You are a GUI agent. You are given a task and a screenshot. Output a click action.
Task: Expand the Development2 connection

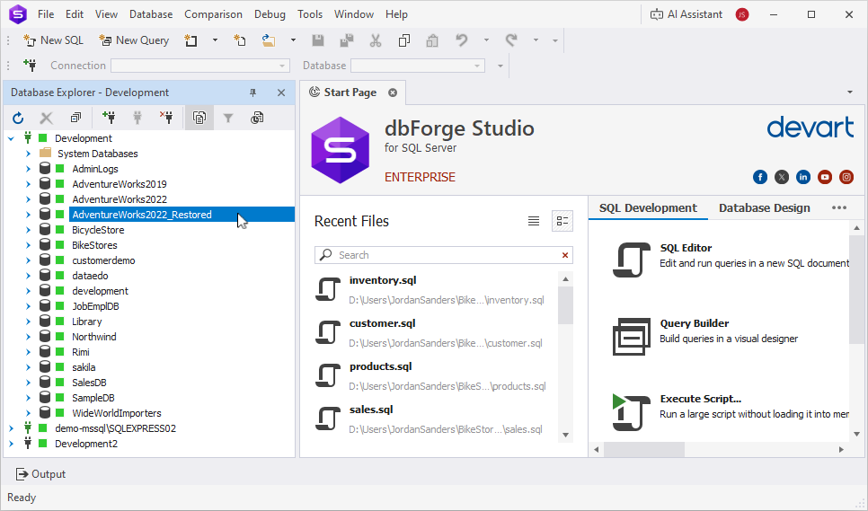click(x=11, y=444)
